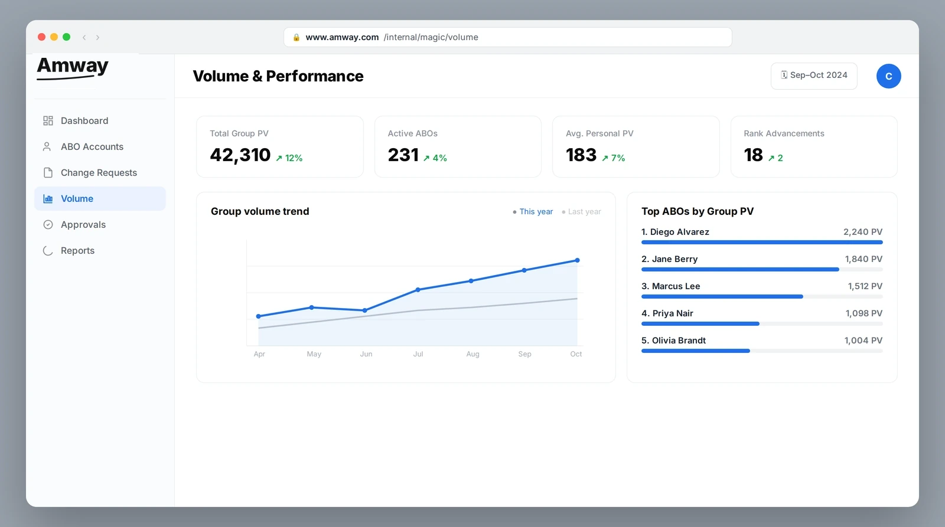
Task: Open the Total Group PV card
Action: click(x=280, y=147)
